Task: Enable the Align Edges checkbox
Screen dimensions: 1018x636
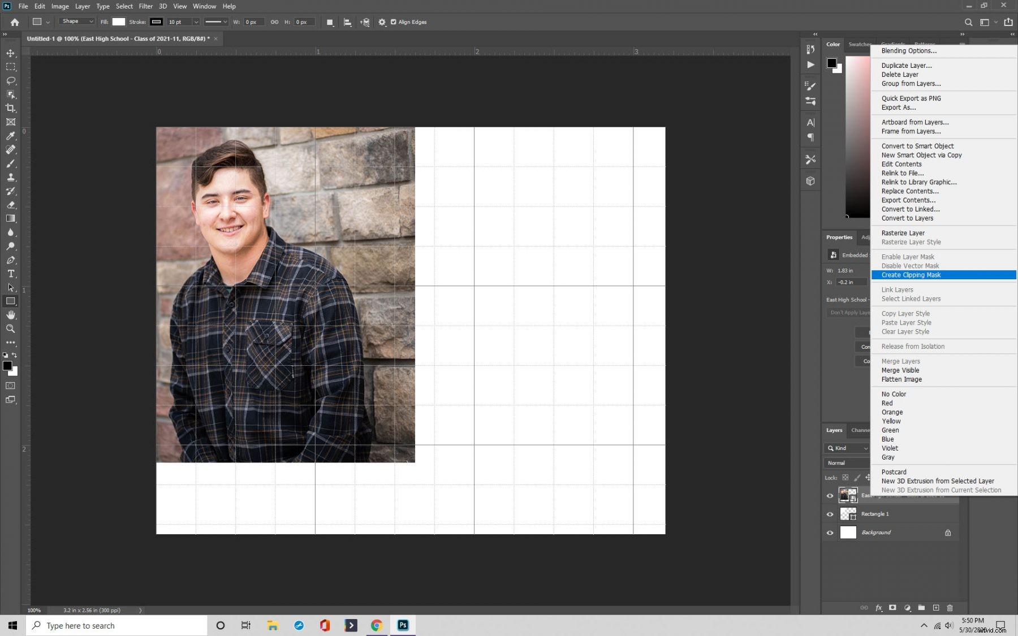Action: pos(394,22)
